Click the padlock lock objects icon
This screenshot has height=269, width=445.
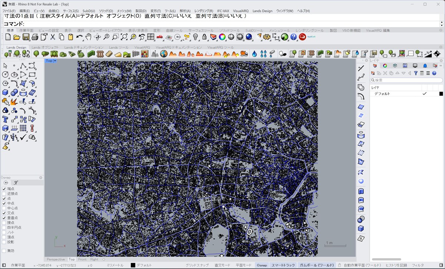coord(205,37)
